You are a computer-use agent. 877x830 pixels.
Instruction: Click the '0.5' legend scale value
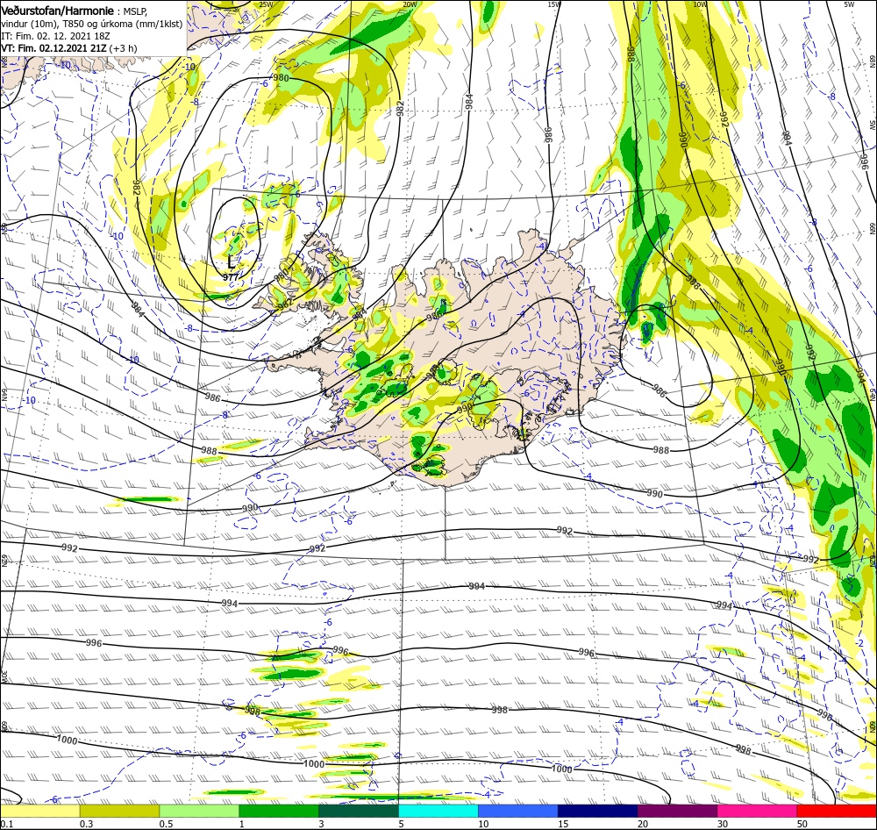(x=166, y=823)
